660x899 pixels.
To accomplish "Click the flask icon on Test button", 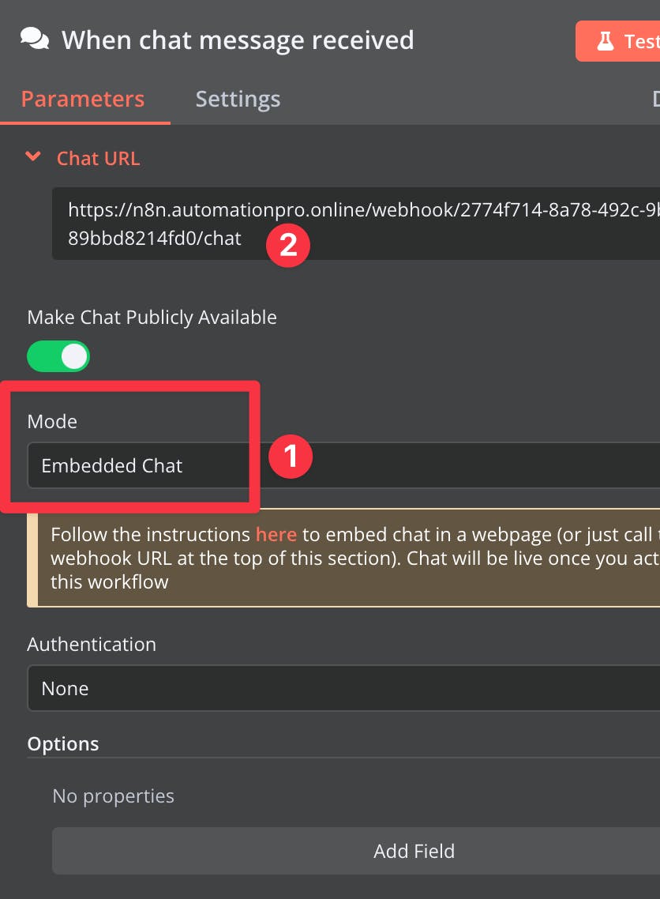I will point(606,41).
